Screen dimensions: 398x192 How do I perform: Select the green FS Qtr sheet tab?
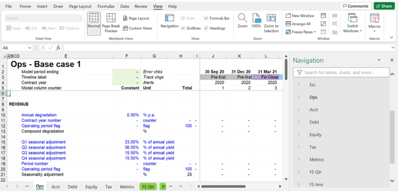[148, 186]
